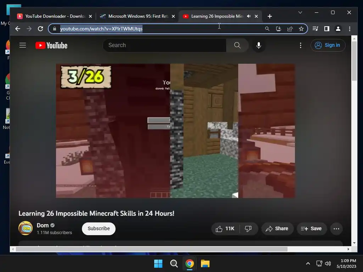The width and height of the screenshot is (363, 272).
Task: Click the Share button under video
Action: (277, 229)
